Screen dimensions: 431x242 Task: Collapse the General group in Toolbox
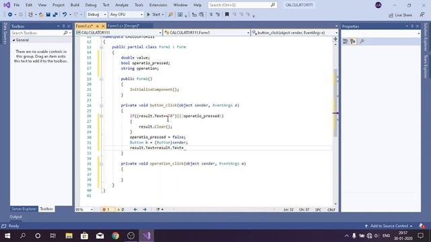click(x=13, y=40)
